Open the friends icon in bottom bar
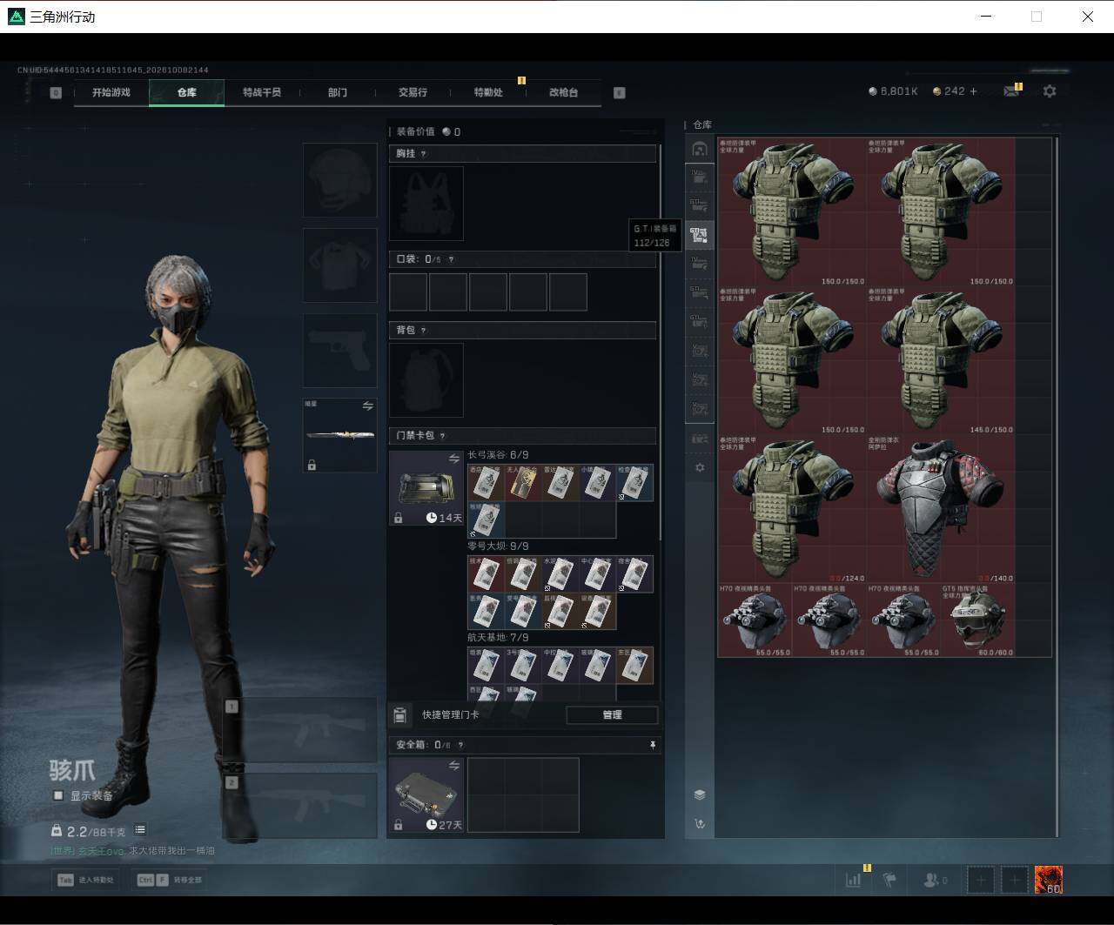1114x925 pixels. coord(934,880)
